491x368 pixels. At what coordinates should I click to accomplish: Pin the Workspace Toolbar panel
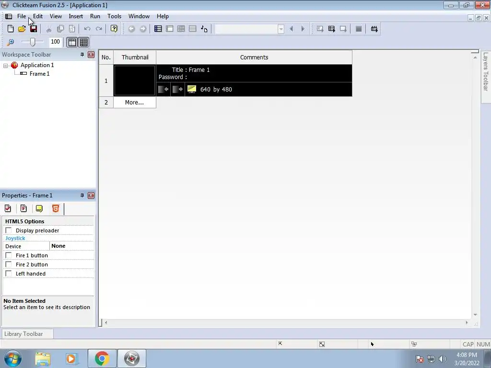[x=82, y=55]
